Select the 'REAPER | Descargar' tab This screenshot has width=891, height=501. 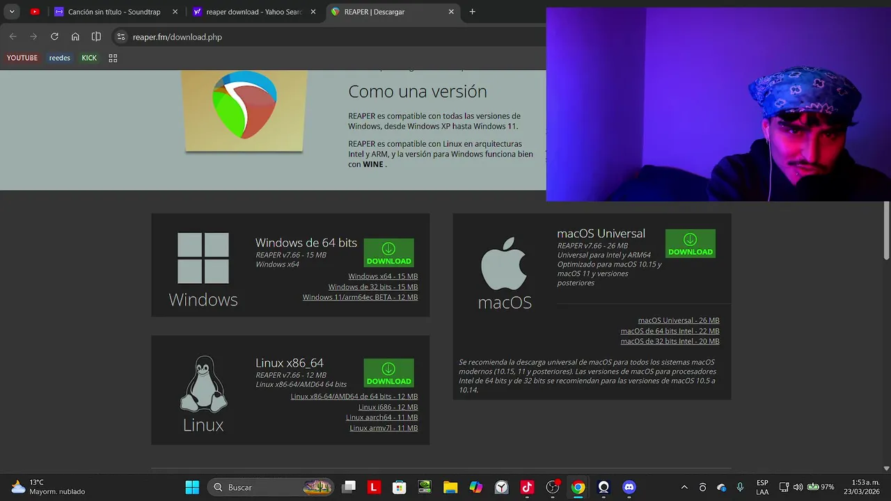coord(393,12)
